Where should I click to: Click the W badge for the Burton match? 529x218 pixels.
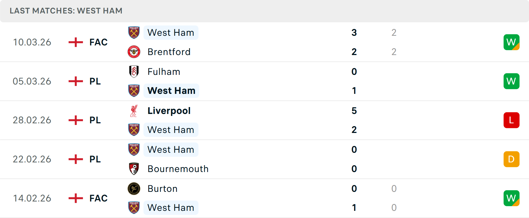click(x=511, y=198)
